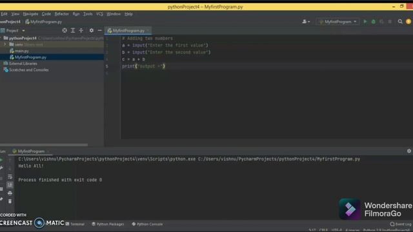The width and height of the screenshot is (413, 232).
Task: Select main.py in the project tree
Action: (22, 51)
